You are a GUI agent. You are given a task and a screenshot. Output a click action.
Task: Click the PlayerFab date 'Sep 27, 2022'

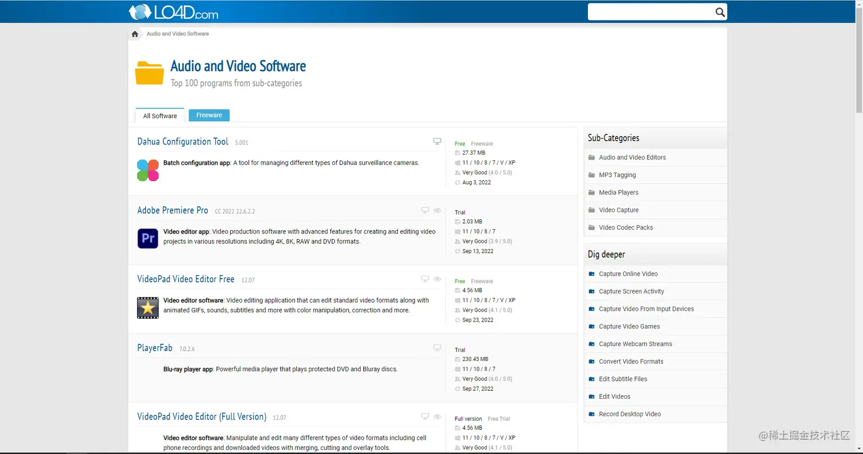[478, 389]
